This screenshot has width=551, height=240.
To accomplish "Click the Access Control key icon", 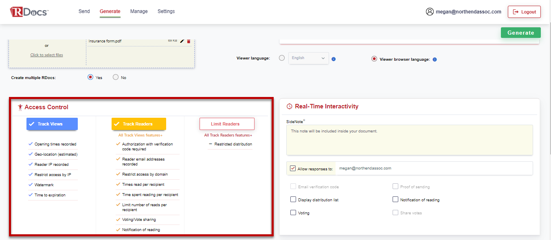I will (x=20, y=107).
